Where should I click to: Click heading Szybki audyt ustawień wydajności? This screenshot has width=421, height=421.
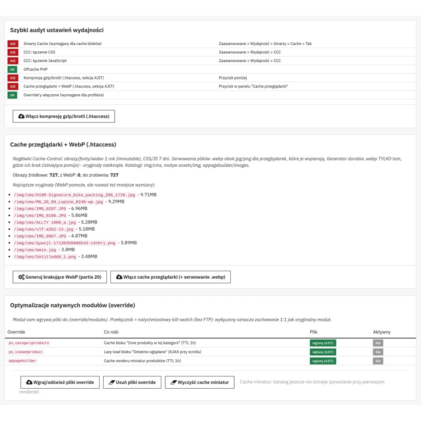click(57, 30)
